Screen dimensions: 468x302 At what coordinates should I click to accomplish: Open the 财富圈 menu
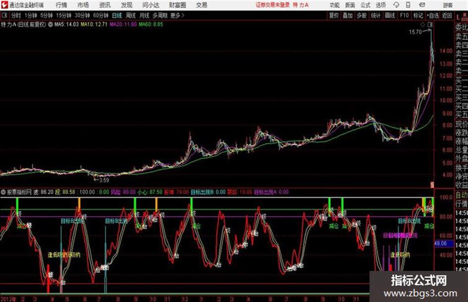[177, 5]
